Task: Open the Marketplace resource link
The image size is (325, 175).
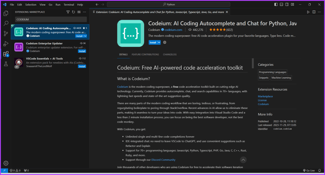Action: (x=265, y=97)
